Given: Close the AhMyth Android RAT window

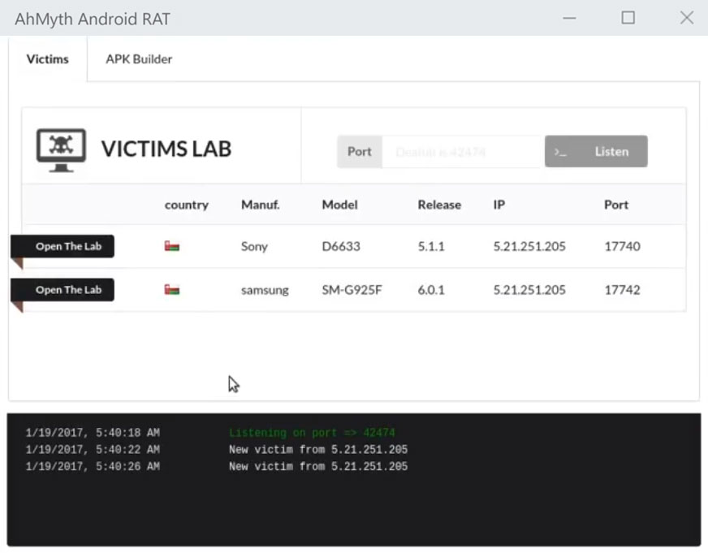Looking at the screenshot, I should pos(686,18).
